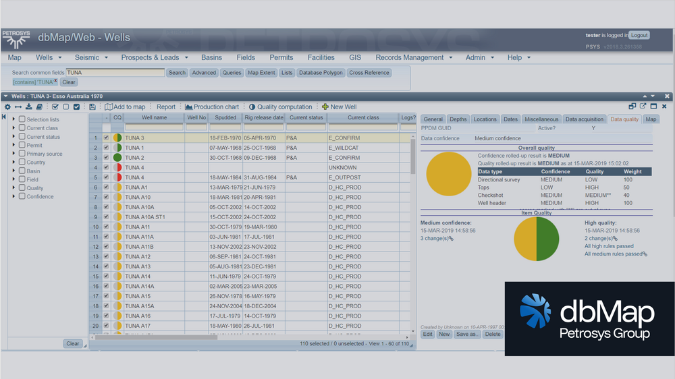Click the select-all checkmark toolbar icon
Image resolution: width=675 pixels, height=379 pixels.
tap(55, 107)
